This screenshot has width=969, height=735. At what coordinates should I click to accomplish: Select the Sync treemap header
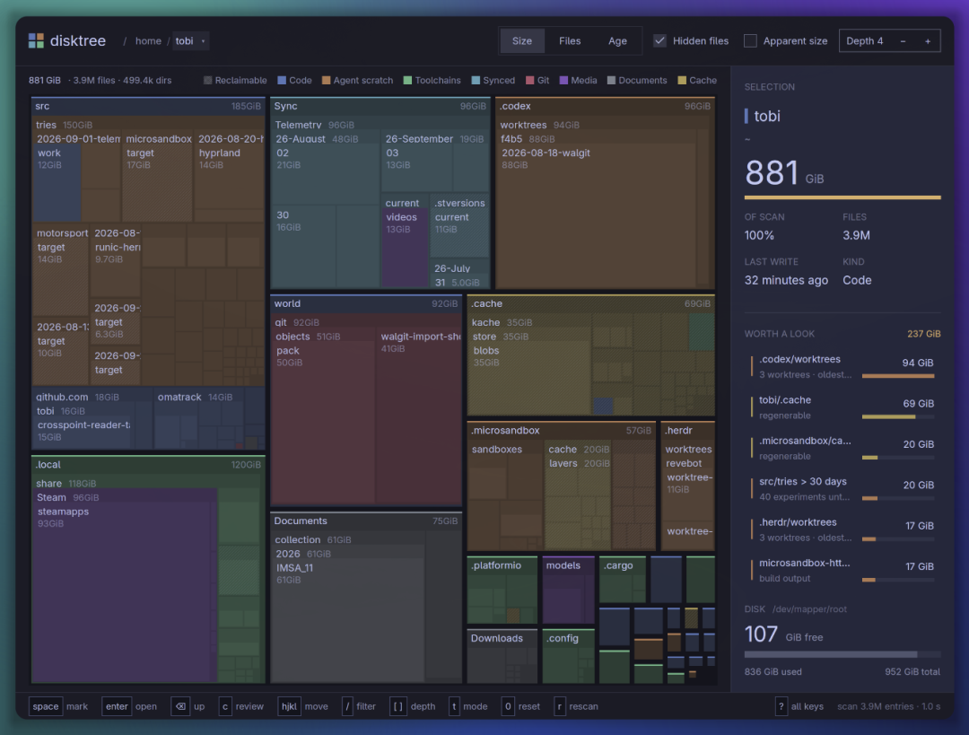click(x=380, y=106)
